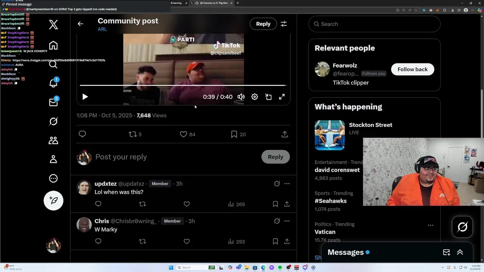Open Windows Start menu

coord(171,267)
